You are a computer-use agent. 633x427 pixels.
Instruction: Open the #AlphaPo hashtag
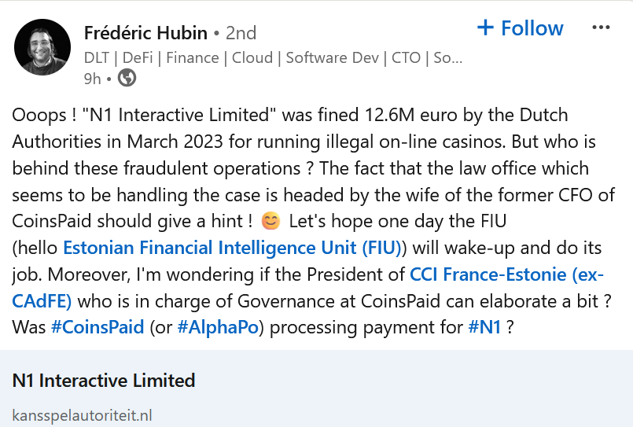[218, 327]
